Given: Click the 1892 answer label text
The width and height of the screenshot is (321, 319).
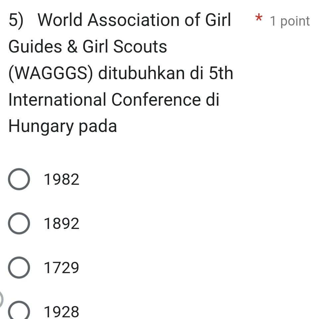Looking at the screenshot, I should coord(62,223).
